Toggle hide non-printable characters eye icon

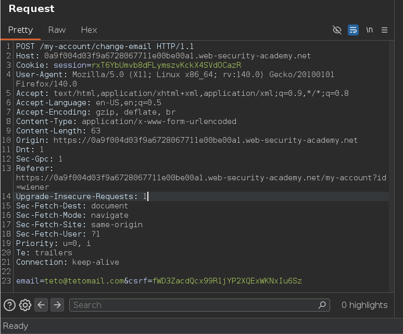click(337, 30)
